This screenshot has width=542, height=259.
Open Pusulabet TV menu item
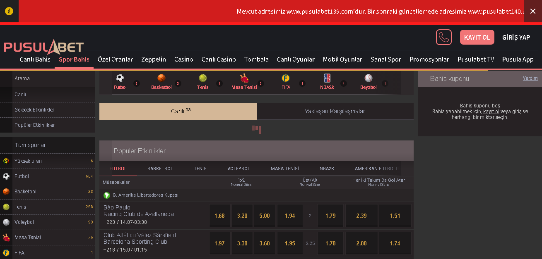(x=476, y=59)
